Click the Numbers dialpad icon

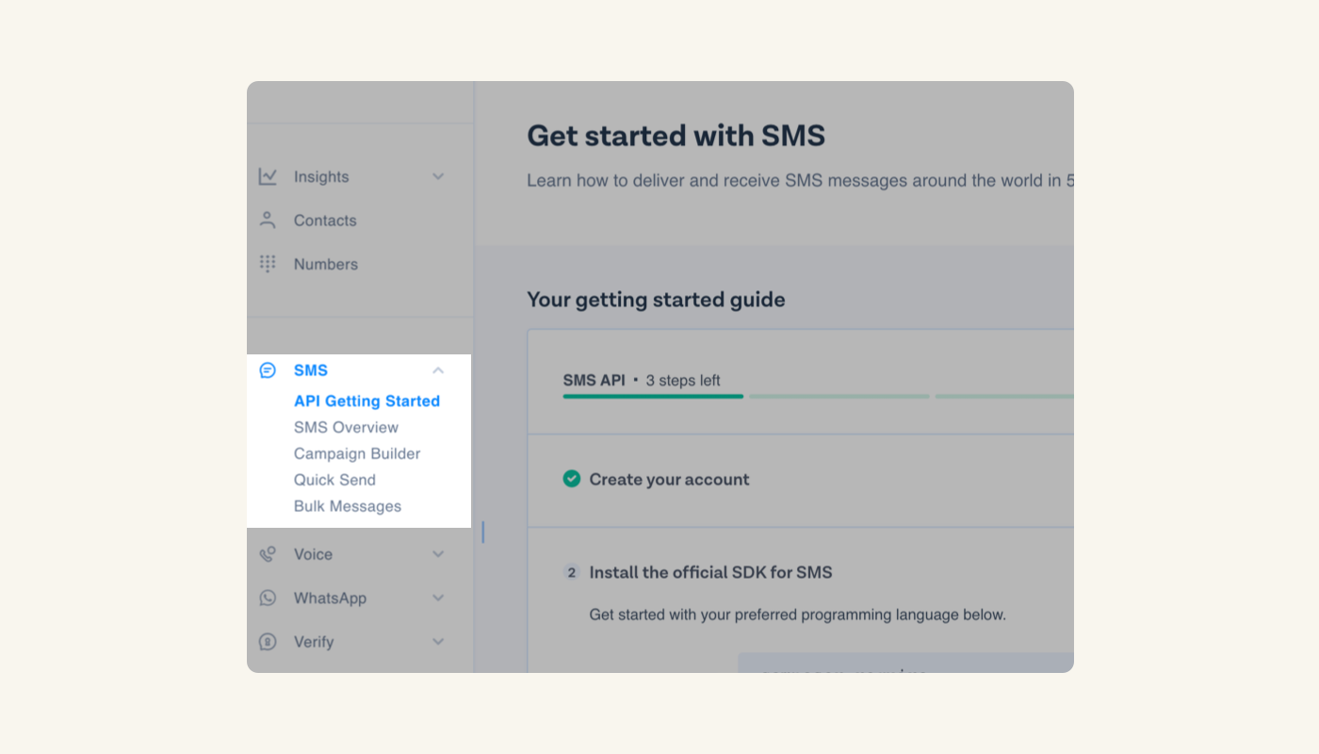(268, 264)
